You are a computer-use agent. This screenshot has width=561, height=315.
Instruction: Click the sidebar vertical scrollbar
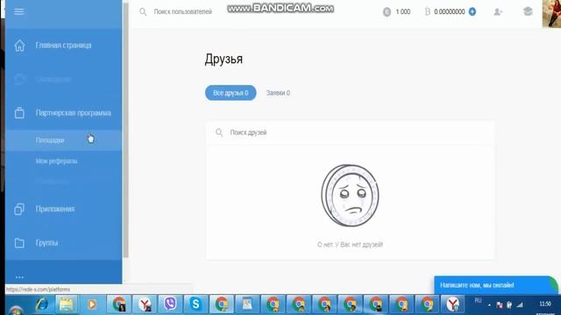click(x=125, y=130)
